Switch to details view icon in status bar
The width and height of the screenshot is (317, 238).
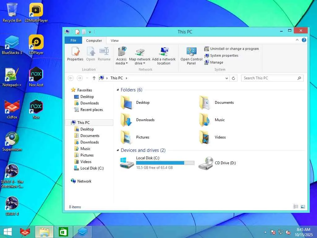click(x=296, y=207)
